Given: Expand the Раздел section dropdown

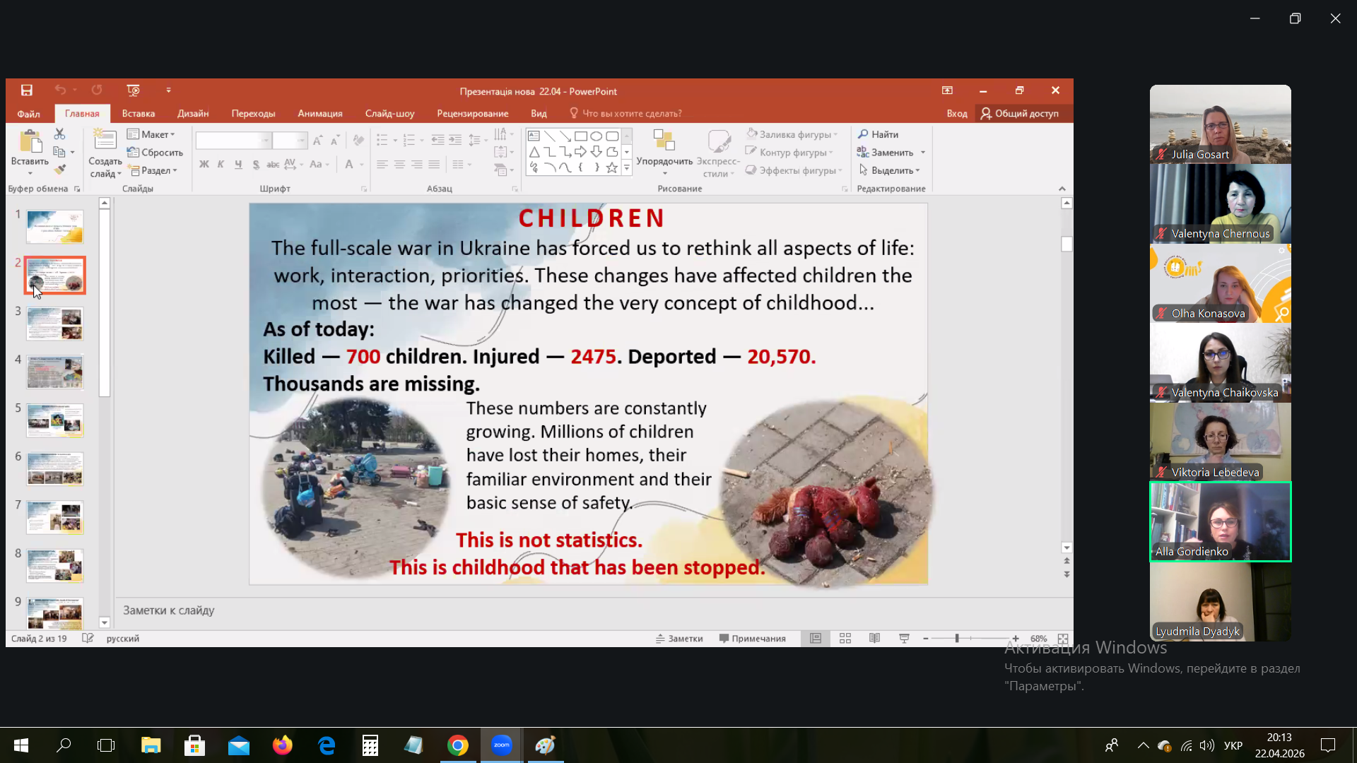Looking at the screenshot, I should [x=153, y=170].
